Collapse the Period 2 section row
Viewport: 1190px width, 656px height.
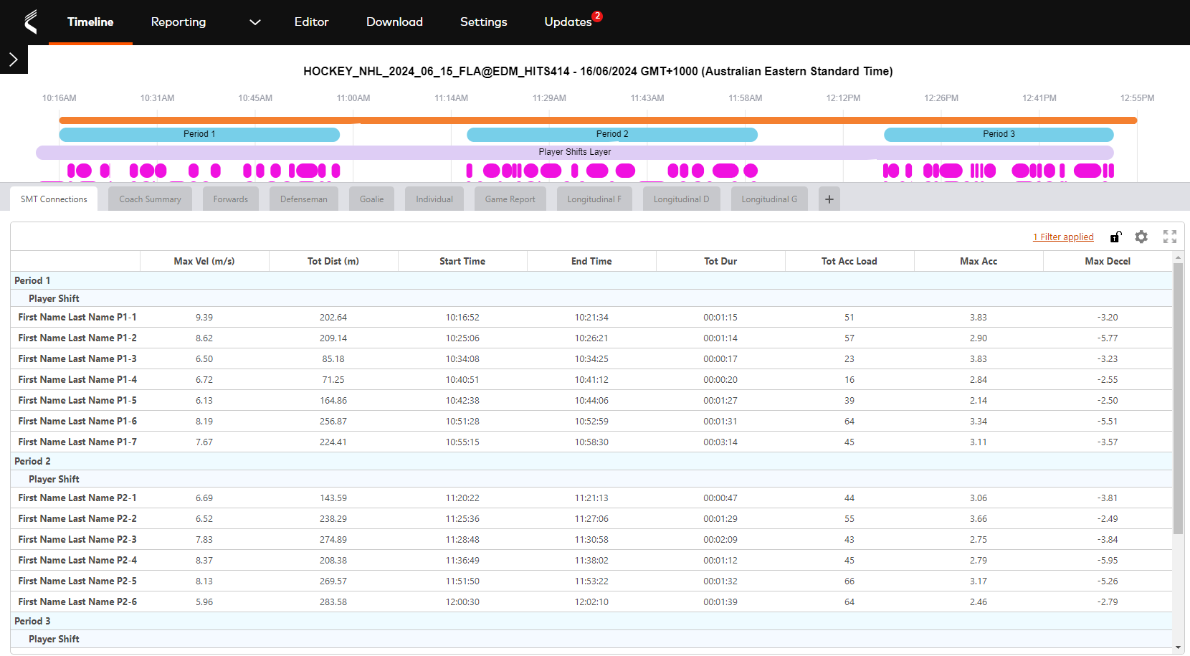click(x=33, y=461)
